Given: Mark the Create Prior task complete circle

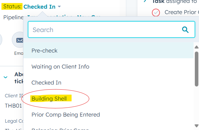Looking at the screenshot, I should 156,12.
